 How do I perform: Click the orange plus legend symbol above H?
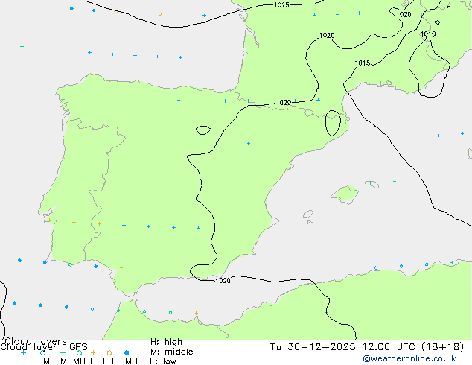(x=93, y=352)
